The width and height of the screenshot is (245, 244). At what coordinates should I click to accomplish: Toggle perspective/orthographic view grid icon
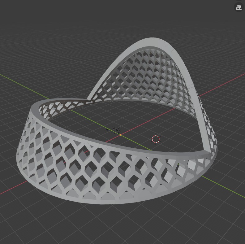pyautogui.click(x=239, y=7)
